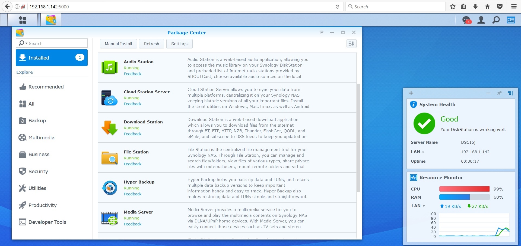Pin the widget panel
521x246 pixels.
[x=499, y=93]
